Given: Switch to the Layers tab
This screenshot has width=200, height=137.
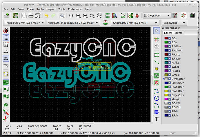Looking at the screenshot, I should pos(168,33).
